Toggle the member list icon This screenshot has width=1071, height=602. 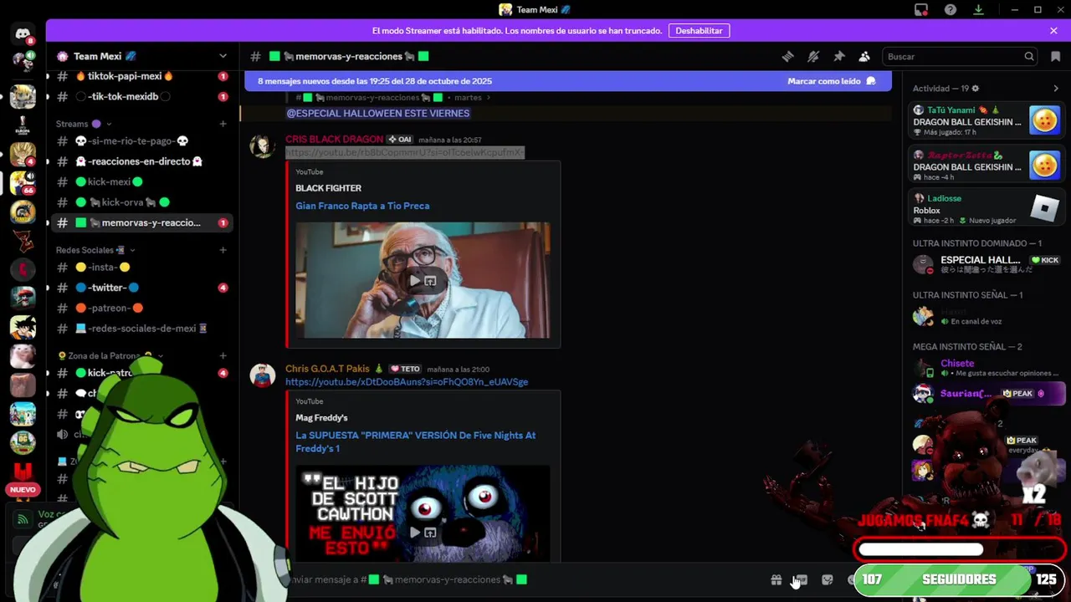point(864,56)
